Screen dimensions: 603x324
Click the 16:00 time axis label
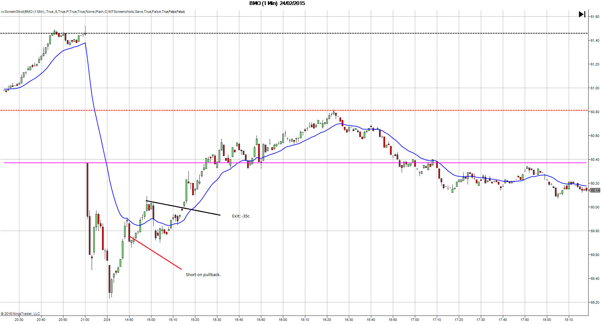coord(283,320)
